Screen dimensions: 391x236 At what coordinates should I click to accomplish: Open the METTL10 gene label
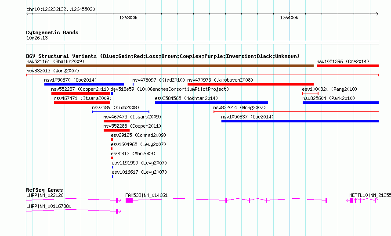(370, 195)
